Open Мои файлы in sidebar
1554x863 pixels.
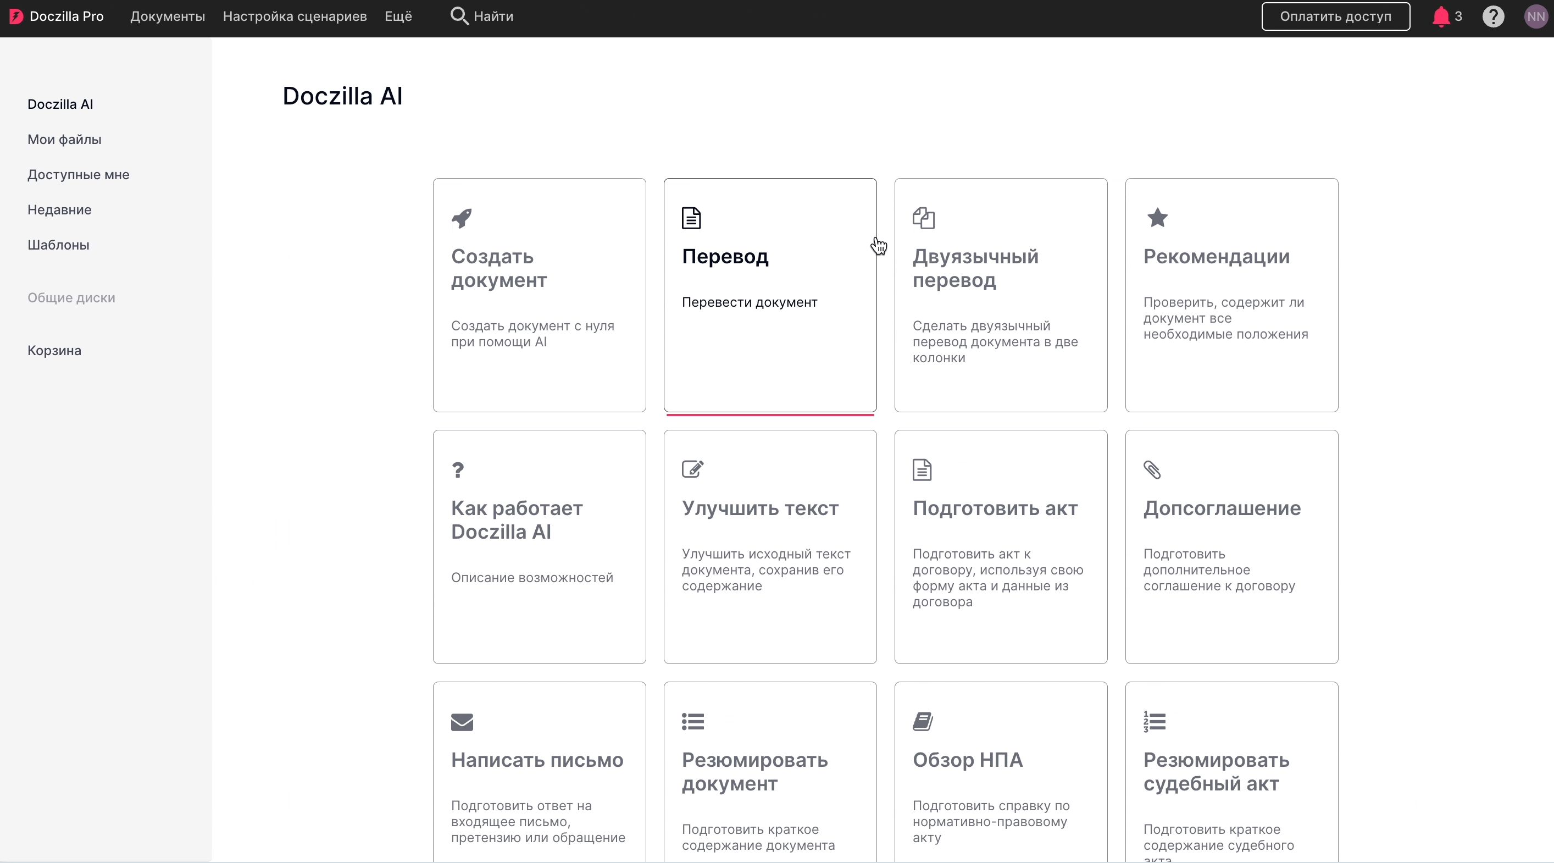[x=64, y=140]
